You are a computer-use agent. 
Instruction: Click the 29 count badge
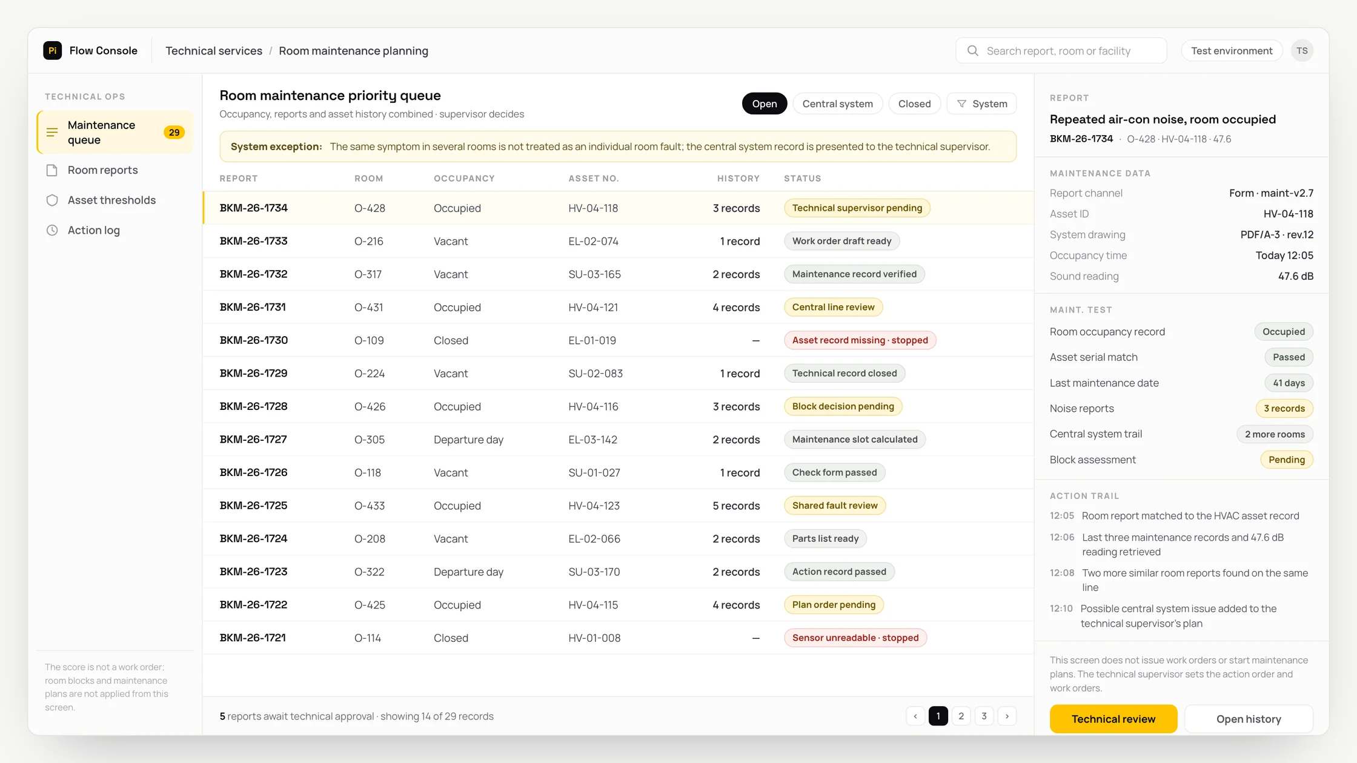174,132
